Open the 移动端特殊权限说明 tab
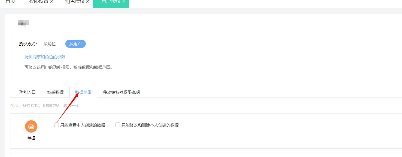Viewport: 402px width, 157px height. point(121,92)
